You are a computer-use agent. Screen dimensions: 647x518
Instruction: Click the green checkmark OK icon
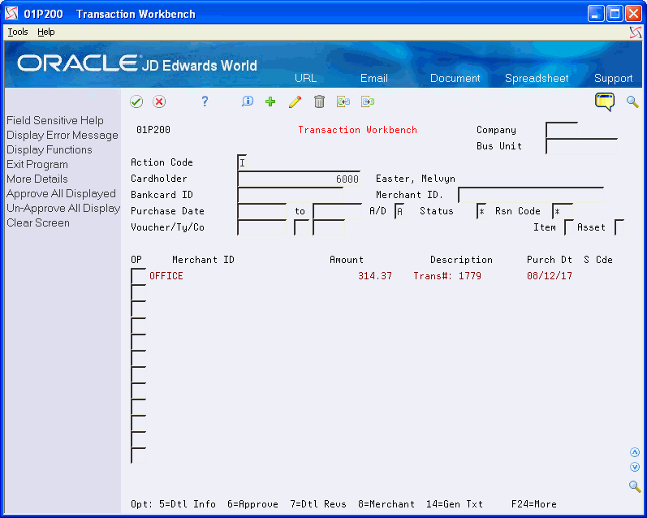[136, 101]
